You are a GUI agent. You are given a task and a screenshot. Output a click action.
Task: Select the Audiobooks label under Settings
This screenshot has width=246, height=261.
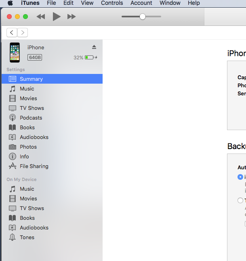(34, 137)
